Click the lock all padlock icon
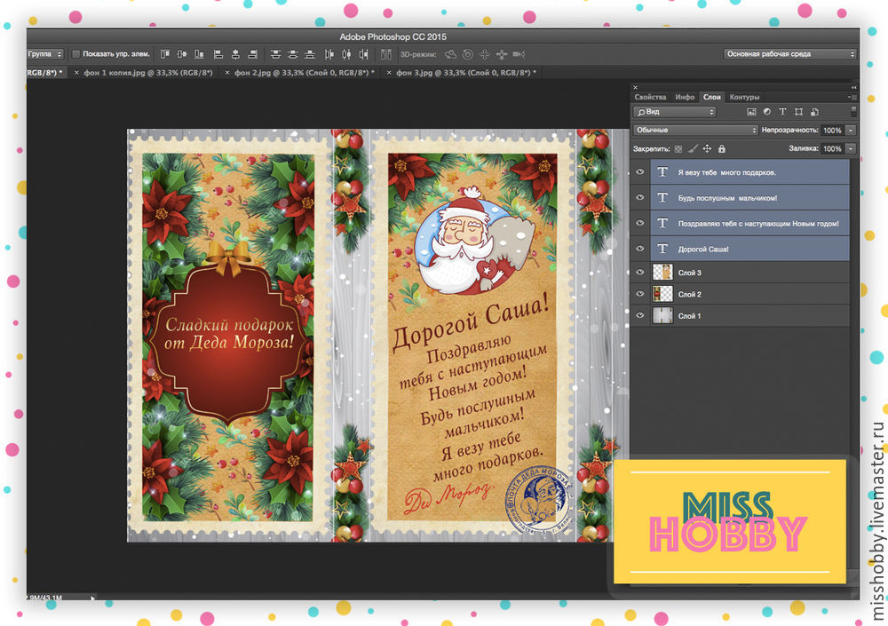888x626 pixels. pyautogui.click(x=721, y=149)
